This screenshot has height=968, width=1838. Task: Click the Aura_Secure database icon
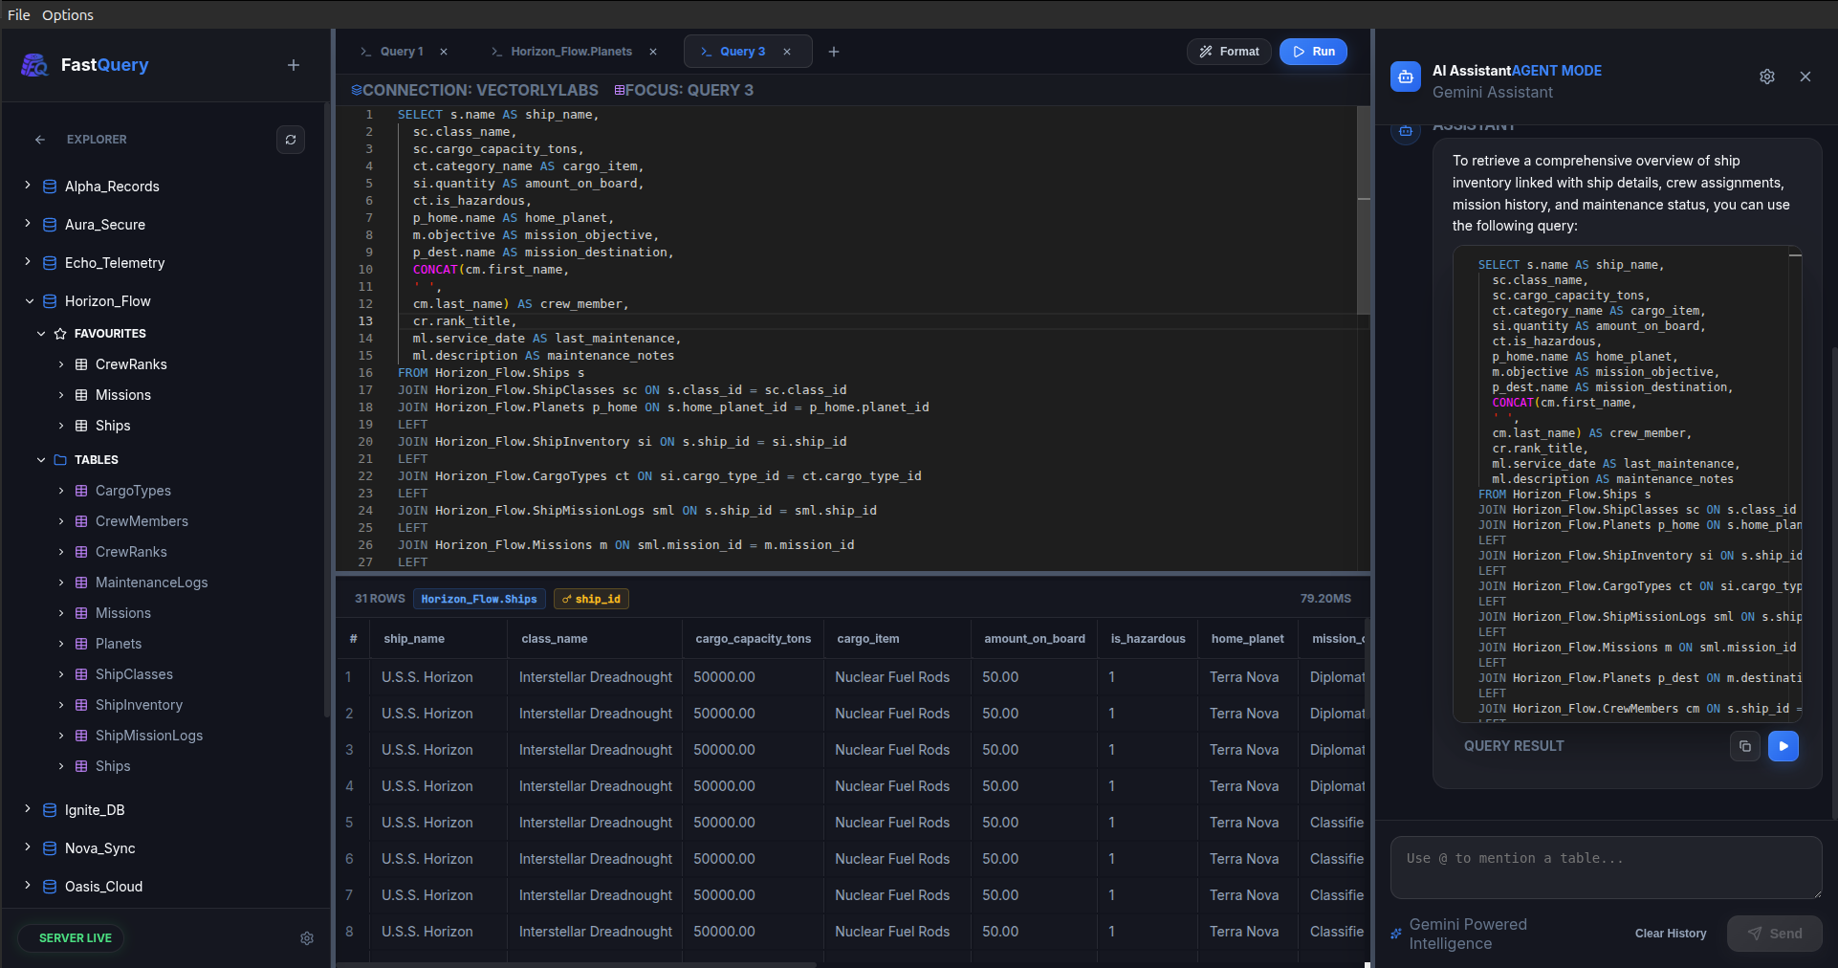click(50, 225)
